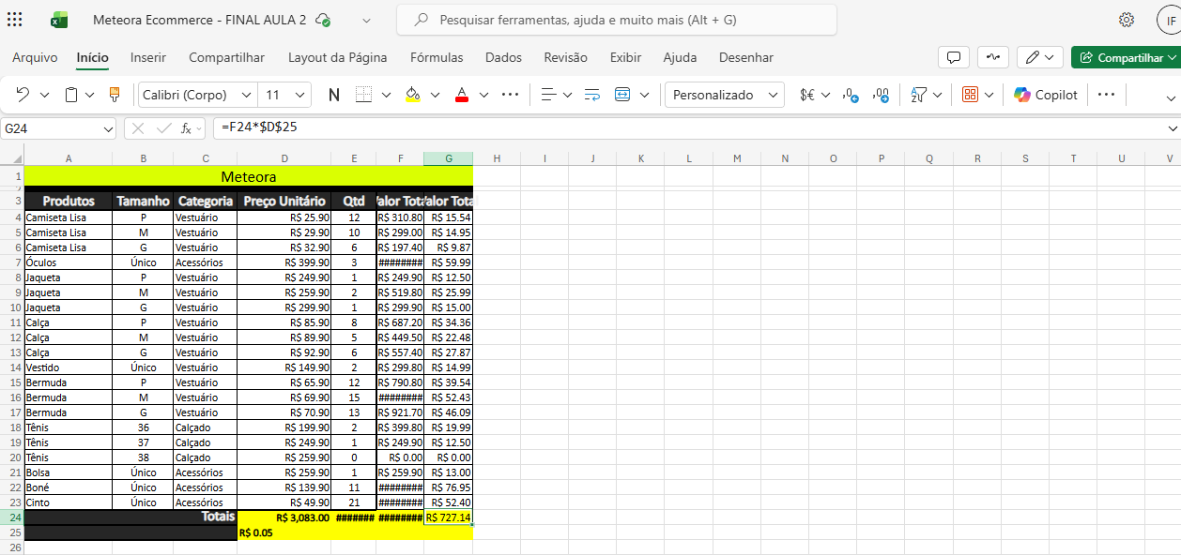The image size is (1181, 555).
Task: Select the Preço Unitário header cell
Action: (284, 201)
